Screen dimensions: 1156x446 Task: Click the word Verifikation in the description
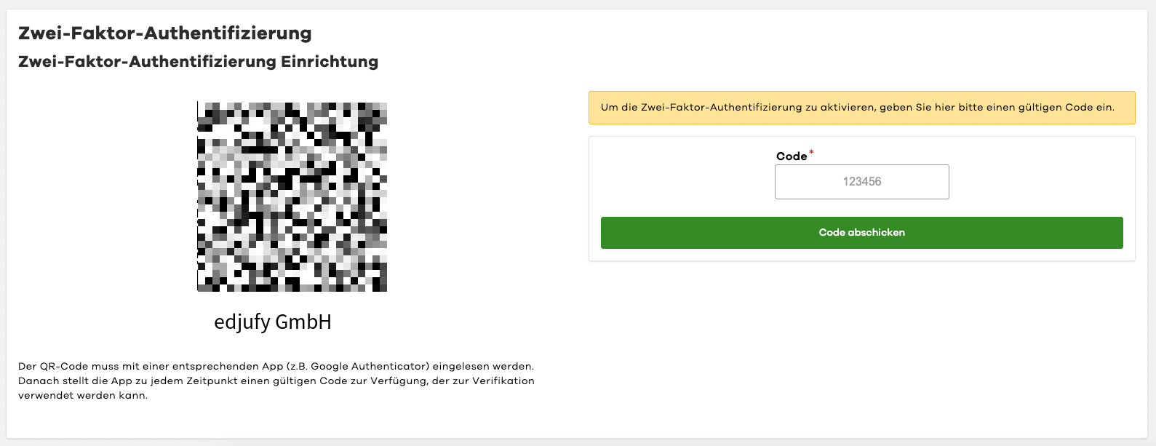(x=503, y=381)
